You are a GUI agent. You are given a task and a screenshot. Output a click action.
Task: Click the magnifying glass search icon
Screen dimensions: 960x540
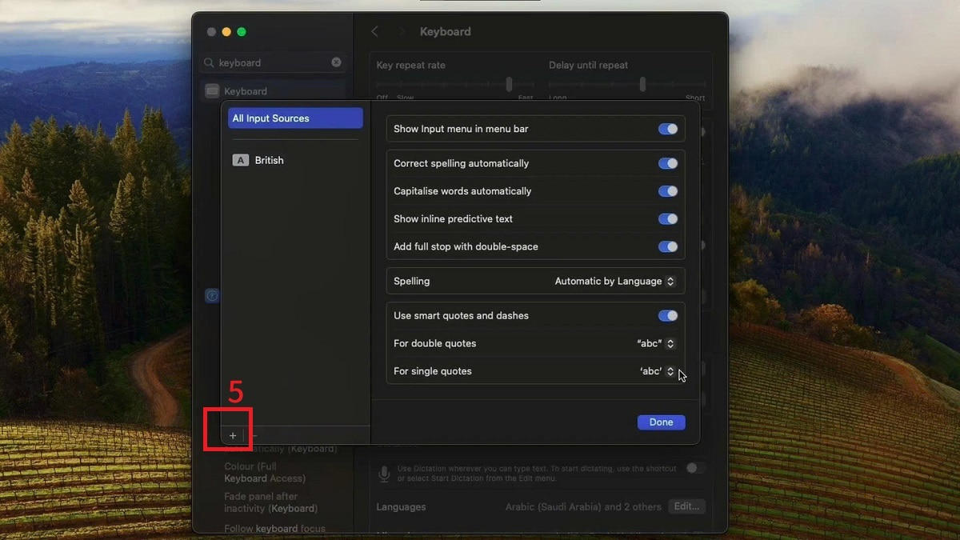click(209, 62)
